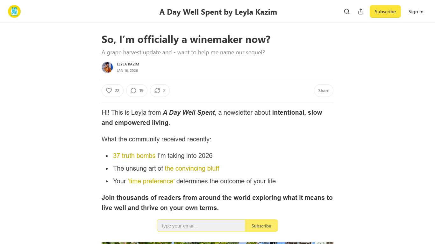
Task: Click the JAN 16, 2026 post date
Action: pos(127,71)
